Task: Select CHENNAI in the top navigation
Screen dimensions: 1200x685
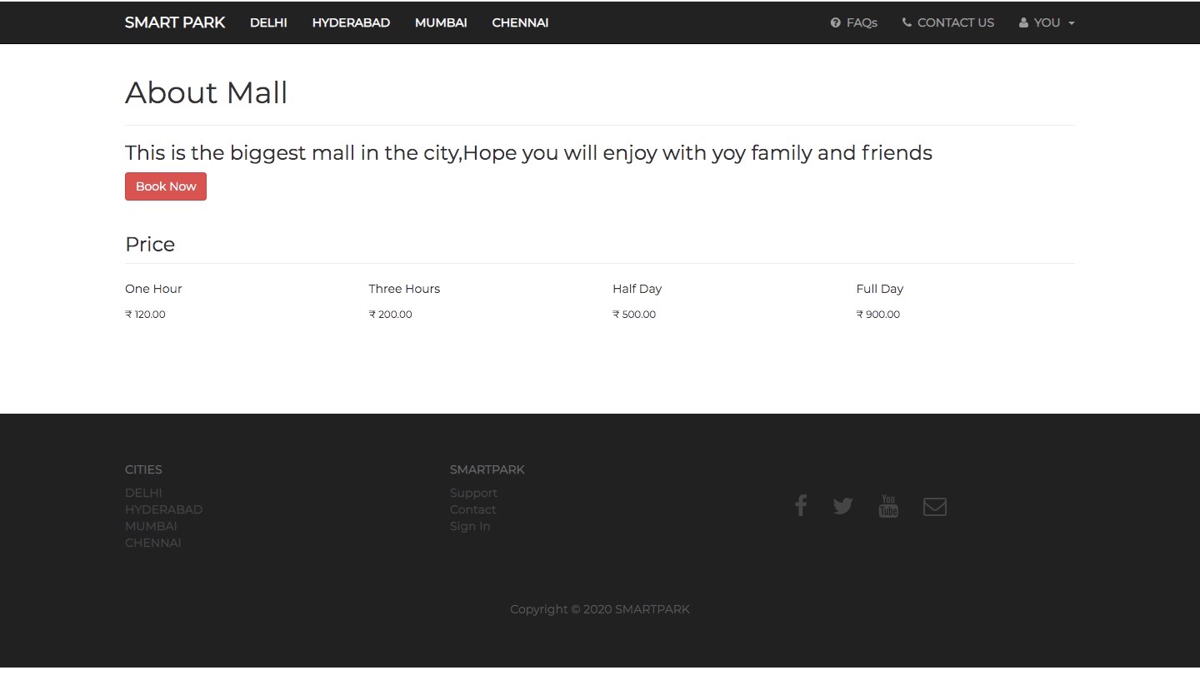Action: 520,22
